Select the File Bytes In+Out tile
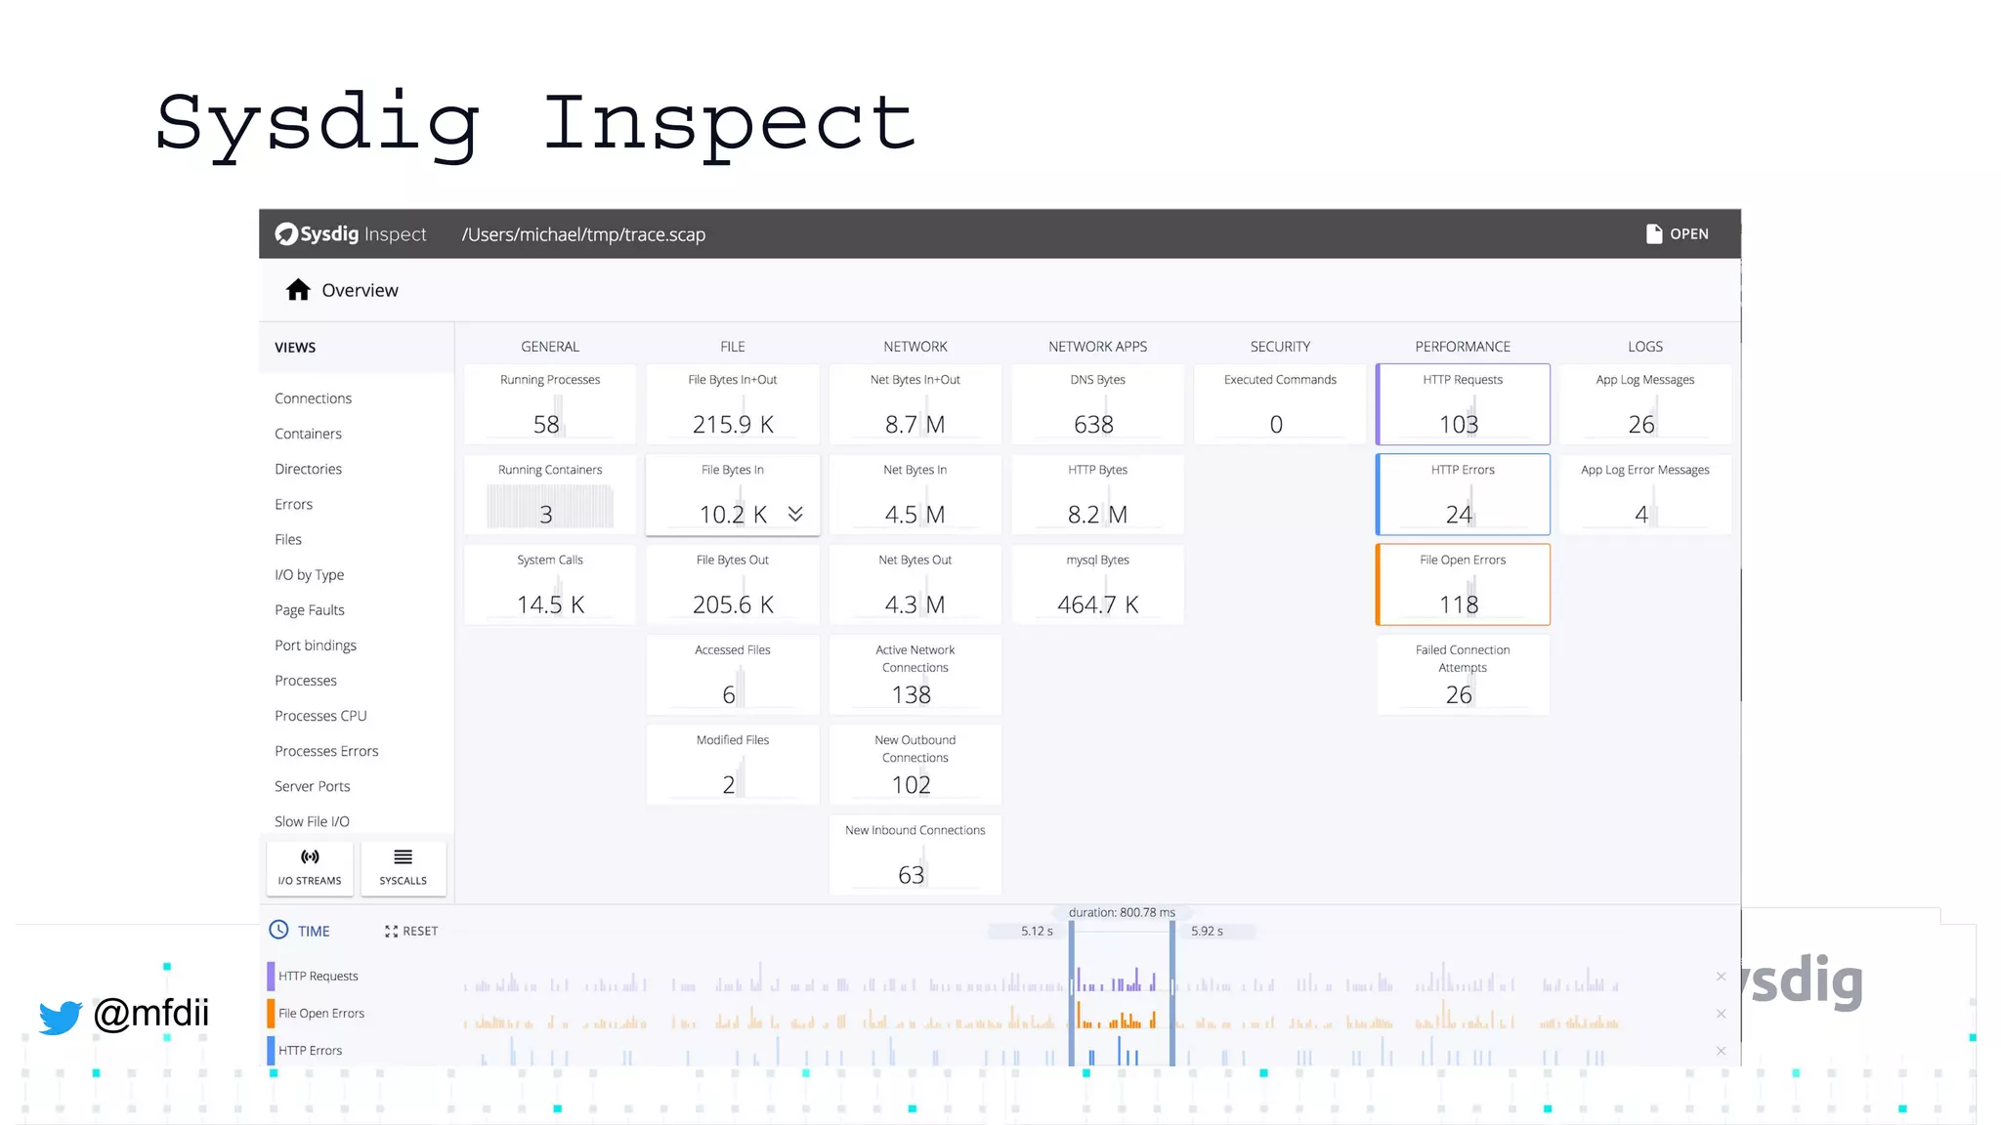 coord(733,404)
